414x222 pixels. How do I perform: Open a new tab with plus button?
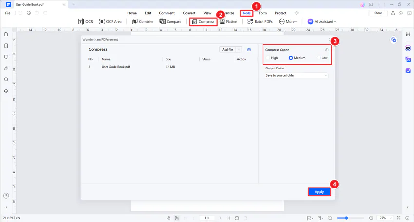coord(74,4)
